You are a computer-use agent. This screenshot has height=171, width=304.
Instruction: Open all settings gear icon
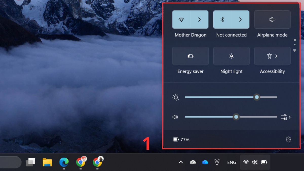tap(288, 139)
